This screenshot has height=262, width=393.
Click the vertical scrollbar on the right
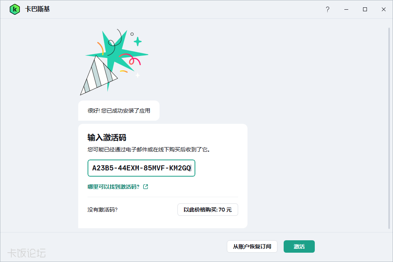coord(389,128)
